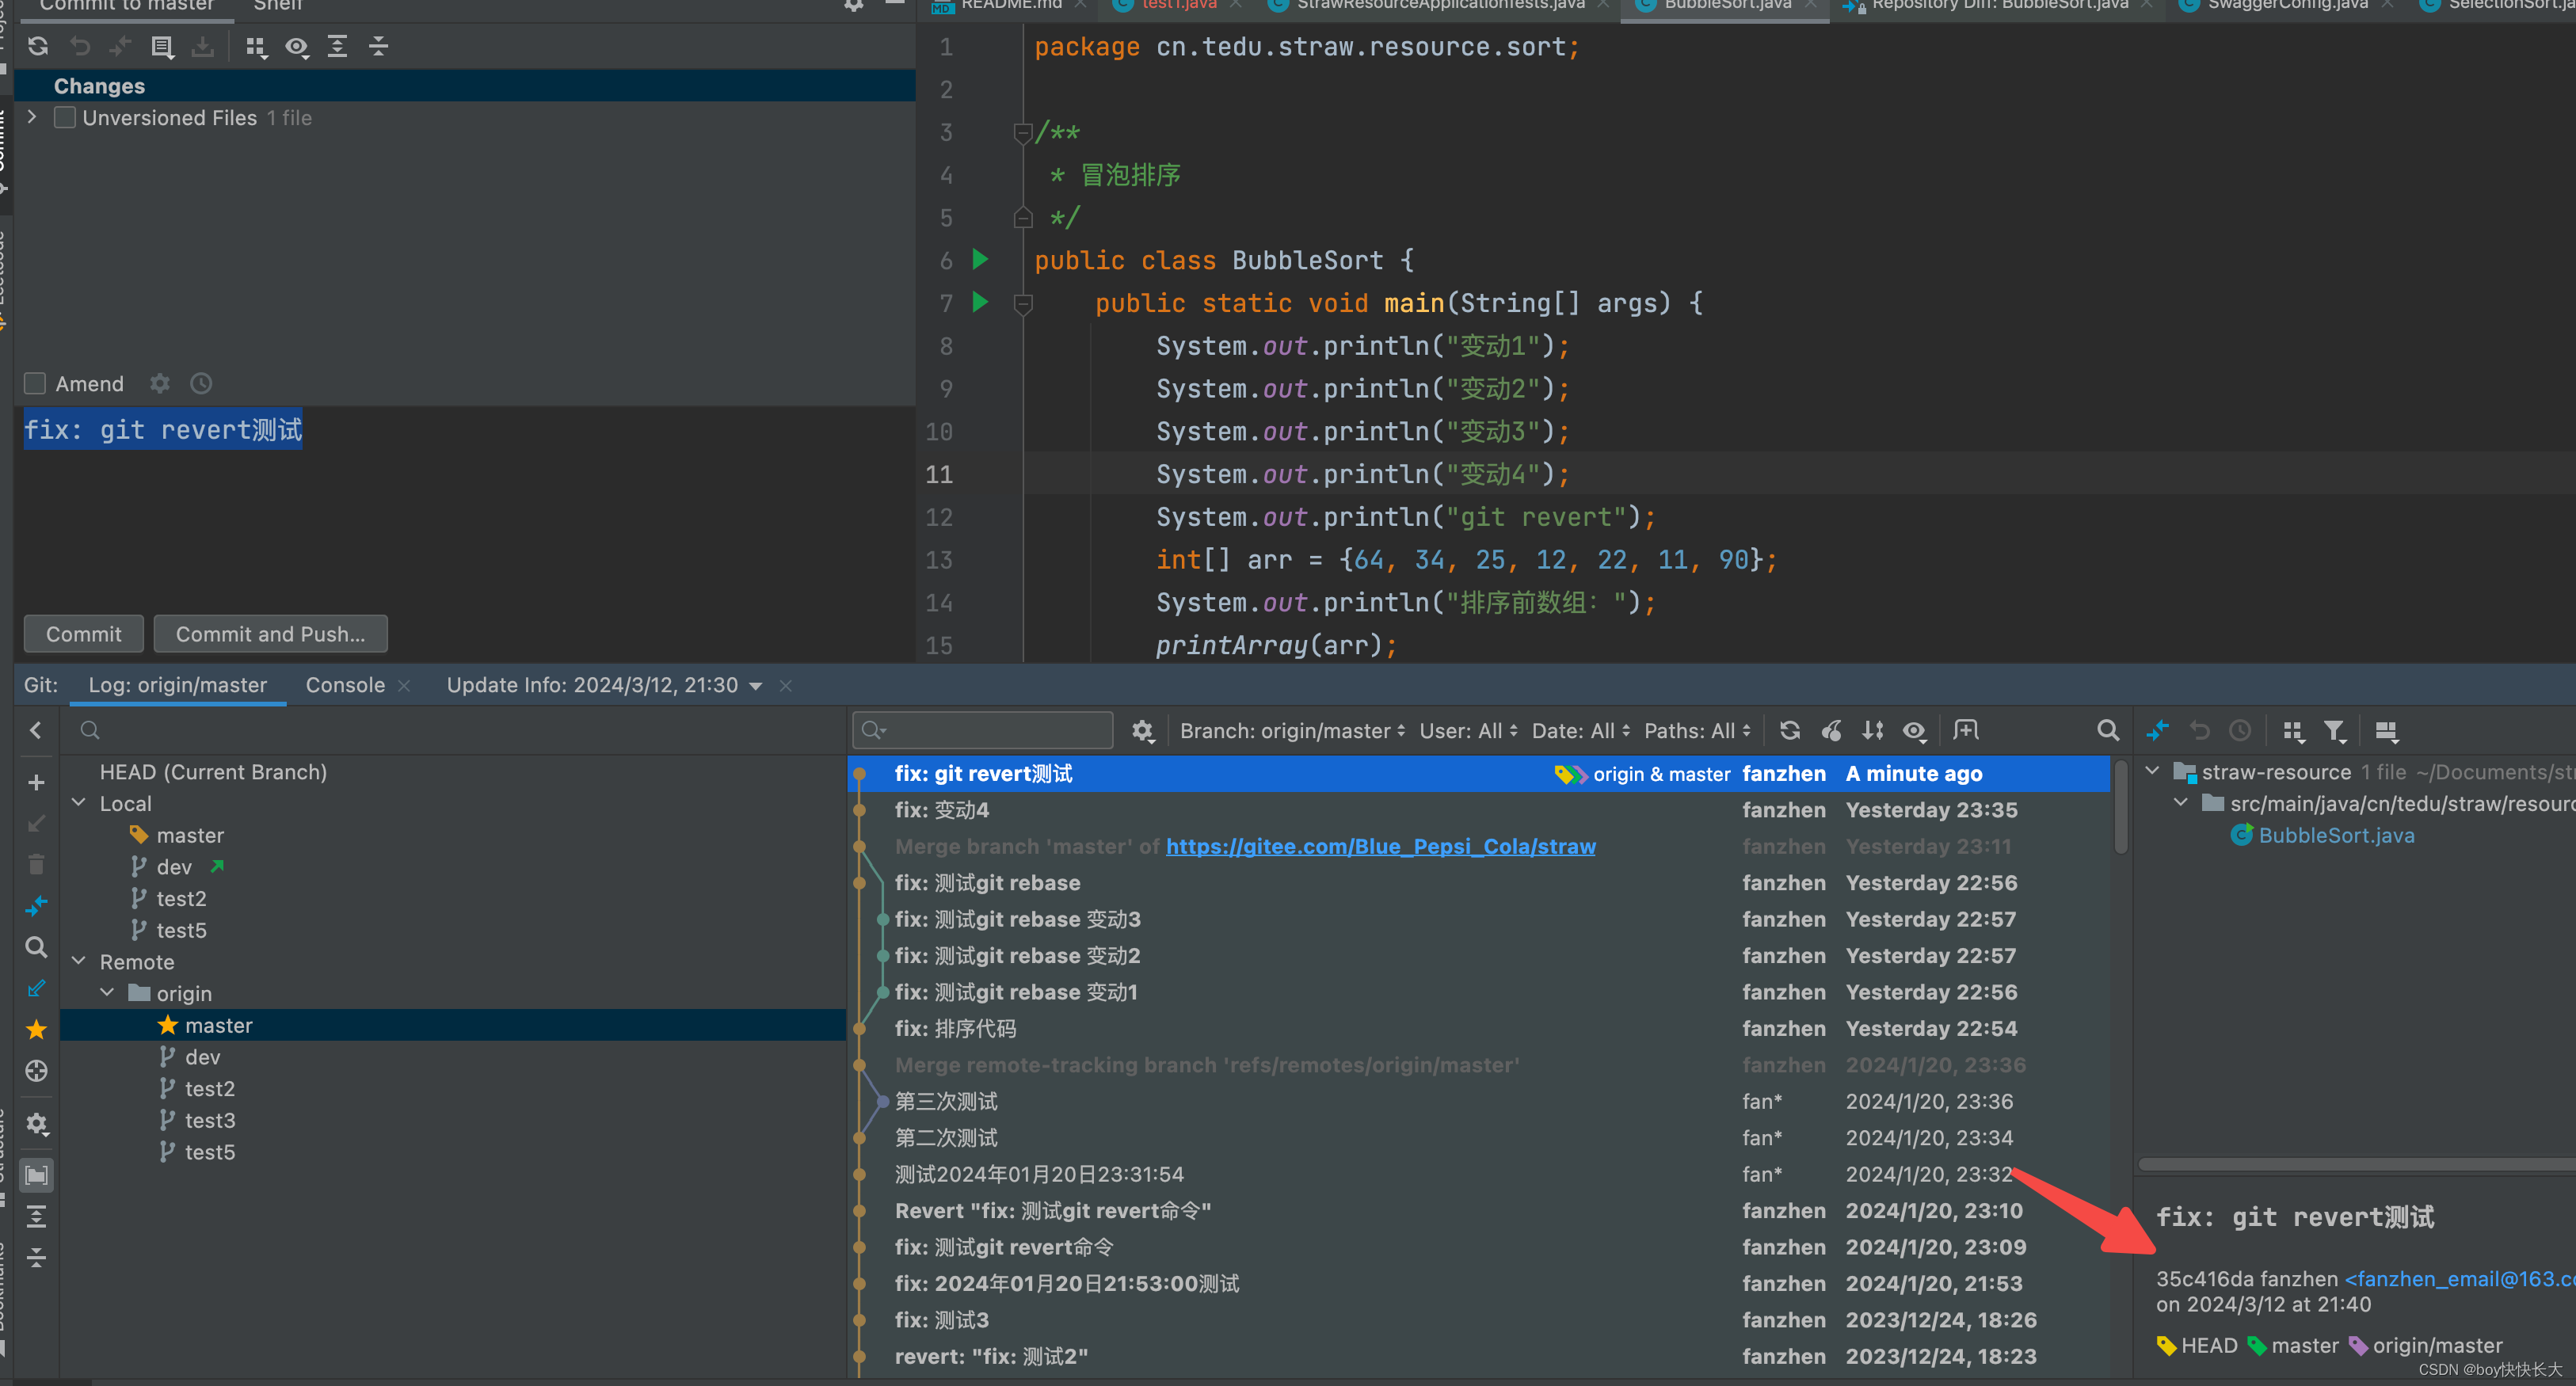Toggle the Amend checkbox
This screenshot has height=1386, width=2576.
[x=34, y=383]
